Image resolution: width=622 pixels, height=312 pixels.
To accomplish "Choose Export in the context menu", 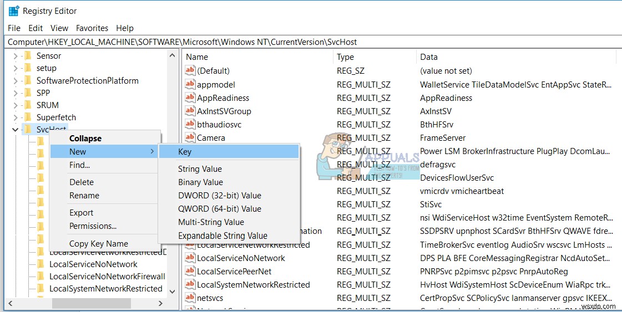I will pos(104,213).
